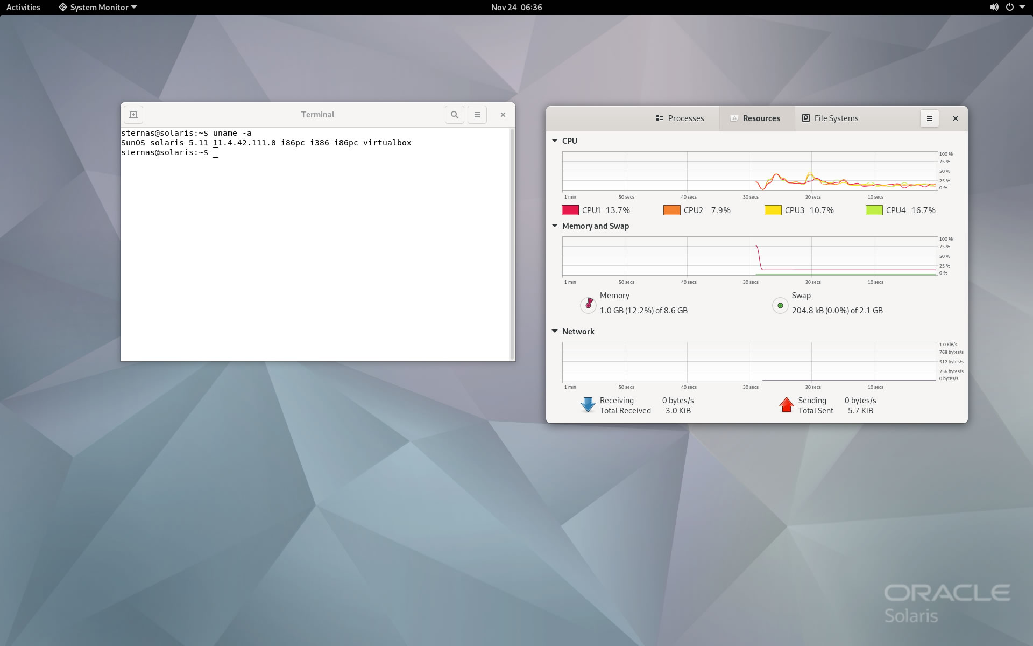Change the CPU1 red color swatch
This screenshot has height=646, width=1033.
(570, 210)
